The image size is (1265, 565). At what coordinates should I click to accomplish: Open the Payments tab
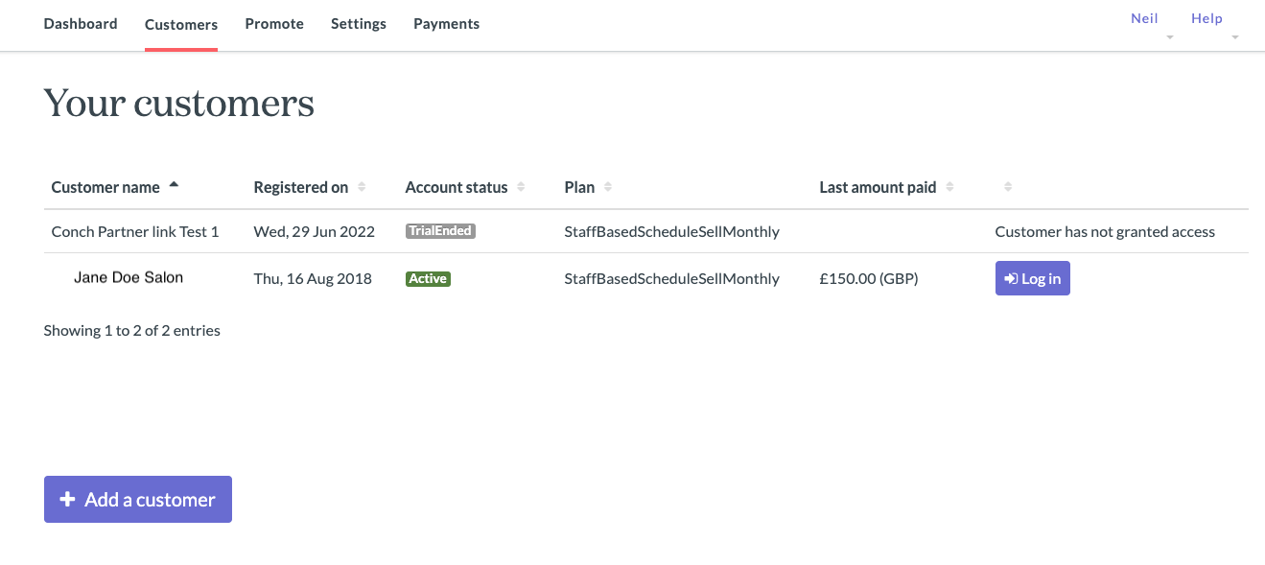click(447, 24)
